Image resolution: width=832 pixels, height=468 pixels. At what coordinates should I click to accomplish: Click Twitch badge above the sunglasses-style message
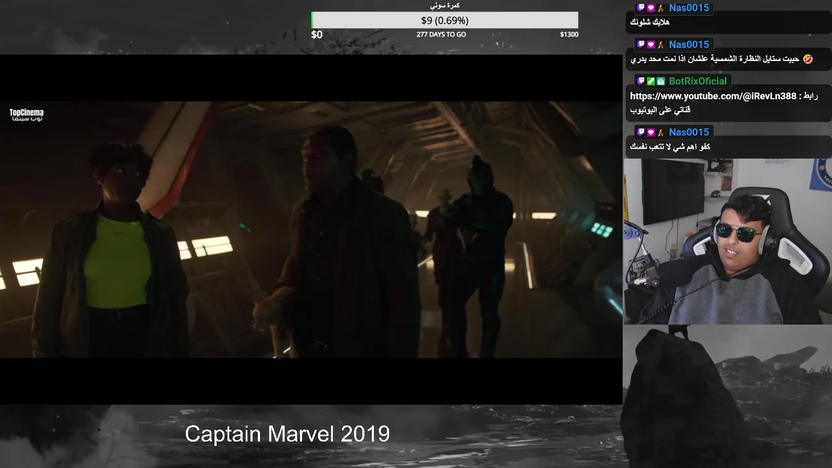641,45
